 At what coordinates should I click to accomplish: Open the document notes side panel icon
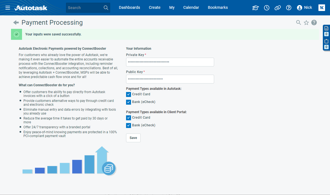tap(326, 28)
